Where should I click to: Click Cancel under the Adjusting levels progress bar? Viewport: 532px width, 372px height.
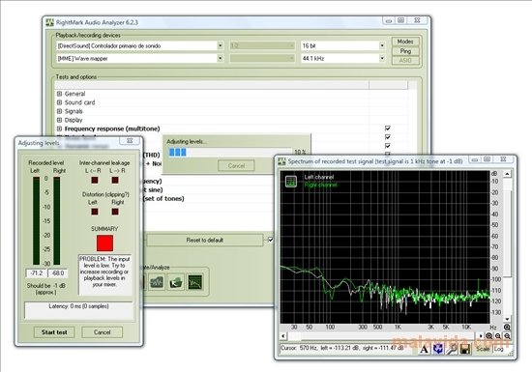point(236,165)
